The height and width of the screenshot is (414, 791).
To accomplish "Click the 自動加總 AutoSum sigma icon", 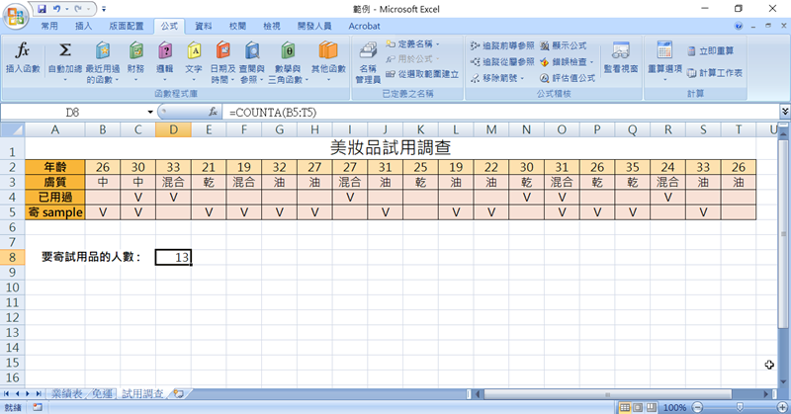I will click(65, 51).
